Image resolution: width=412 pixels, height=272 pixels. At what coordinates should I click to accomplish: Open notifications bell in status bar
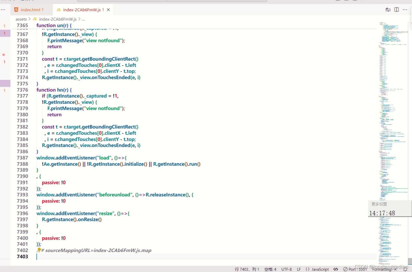(405, 269)
